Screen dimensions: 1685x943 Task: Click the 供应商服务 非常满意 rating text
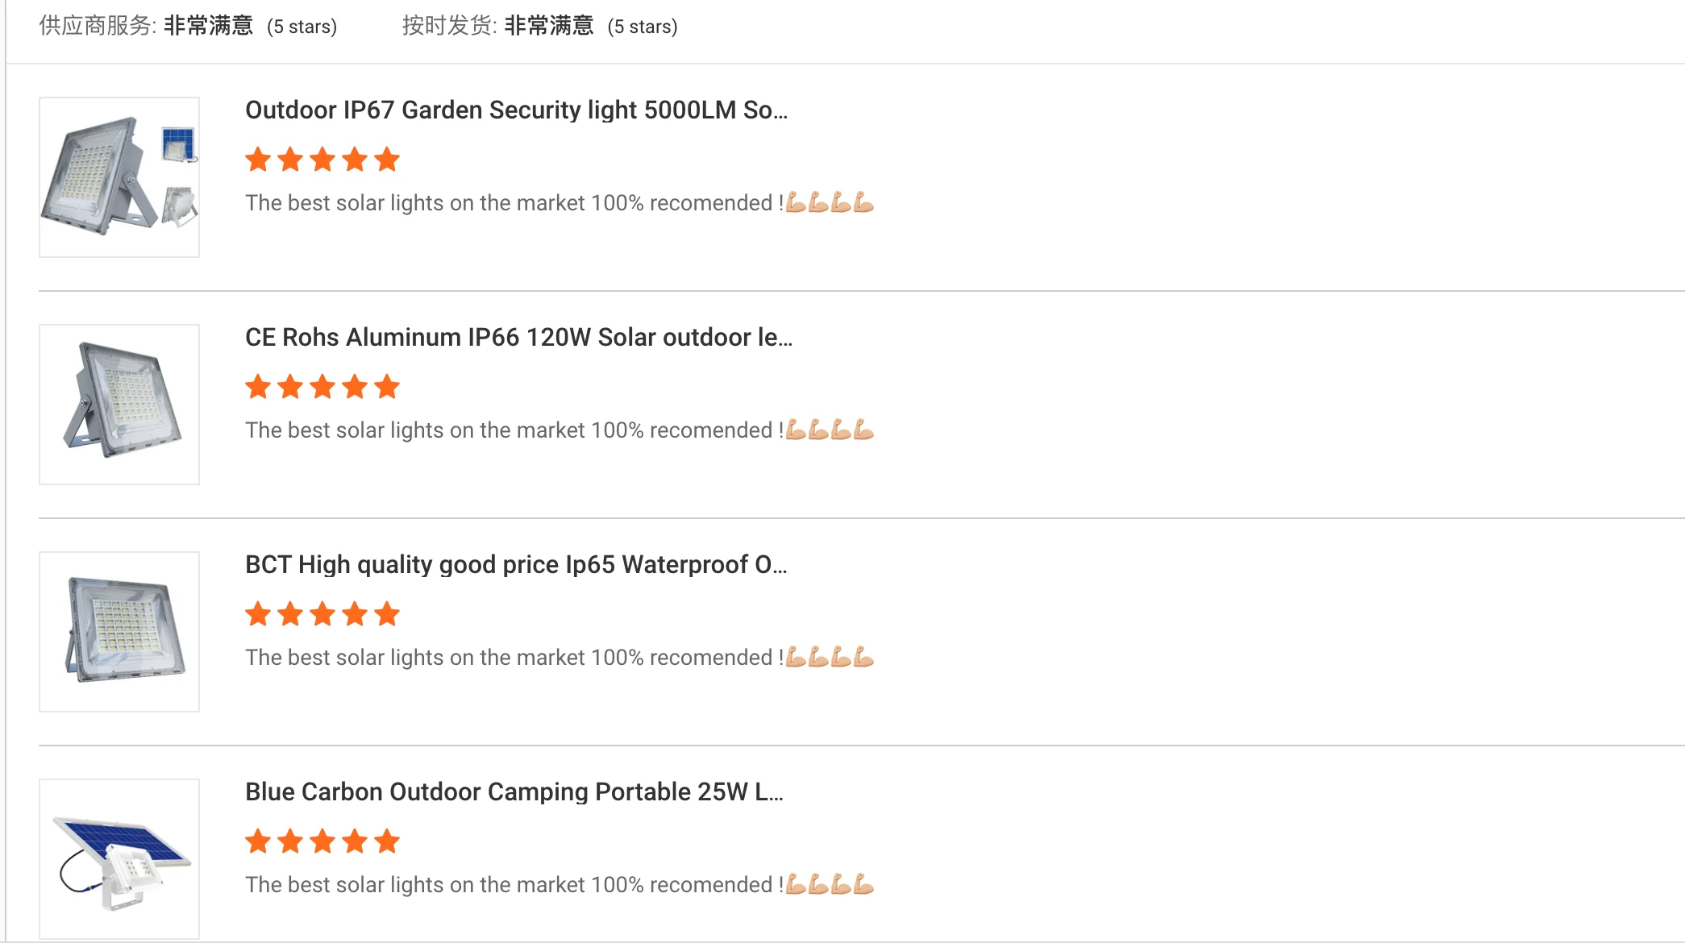[208, 26]
